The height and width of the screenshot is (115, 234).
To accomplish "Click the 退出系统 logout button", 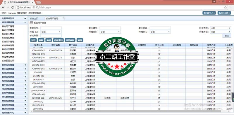I will pyautogui.click(x=224, y=13).
